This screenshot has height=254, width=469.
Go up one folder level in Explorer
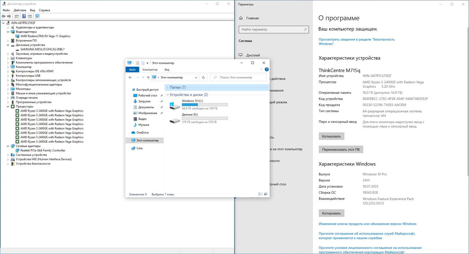pos(148,77)
